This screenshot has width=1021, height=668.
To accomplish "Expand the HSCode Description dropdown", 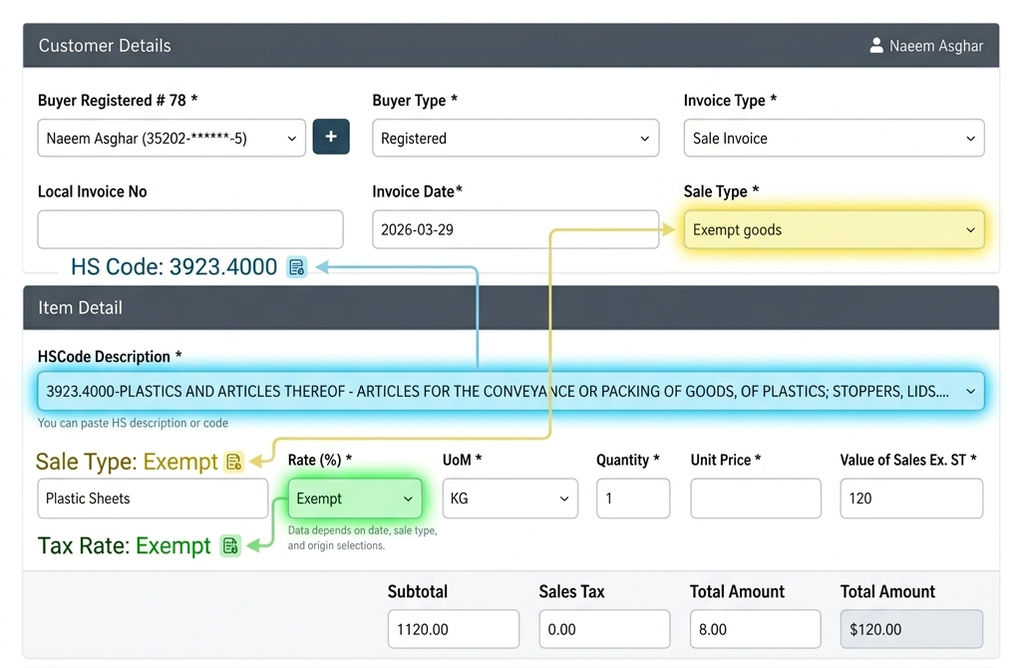I will [510, 391].
